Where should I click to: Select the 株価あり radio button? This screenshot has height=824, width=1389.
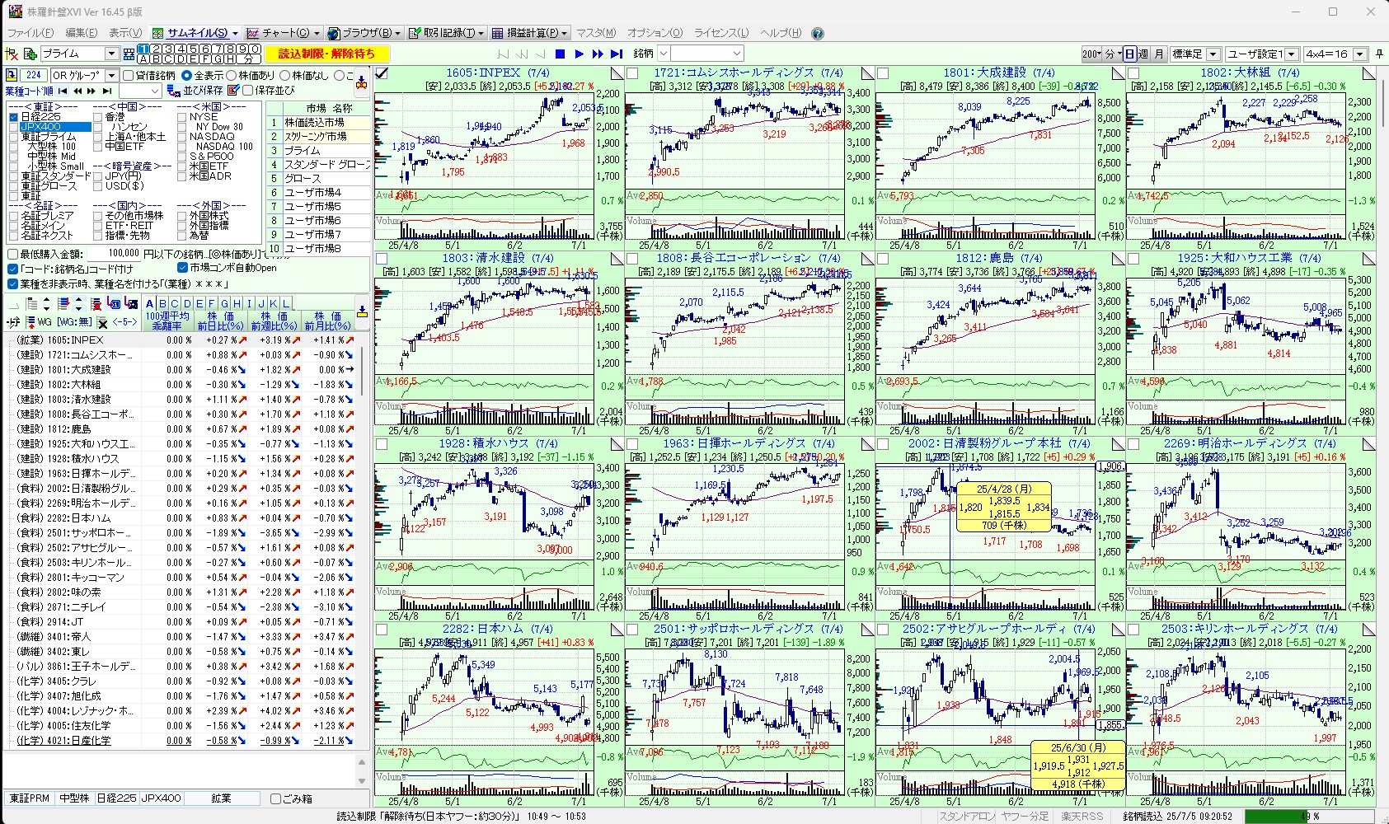click(x=232, y=75)
